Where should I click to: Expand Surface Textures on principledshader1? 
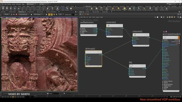(x=163, y=81)
